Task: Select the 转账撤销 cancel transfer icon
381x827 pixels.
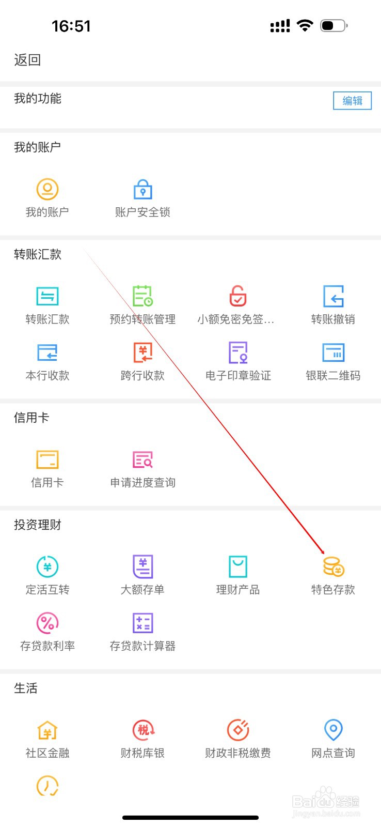Action: (x=334, y=296)
